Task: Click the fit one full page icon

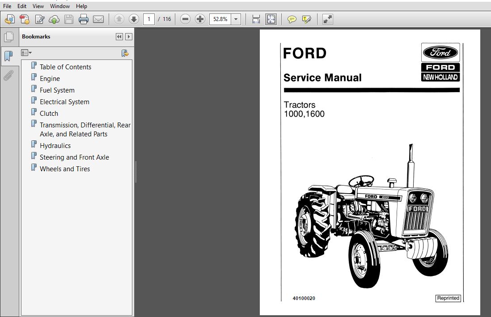Action: (x=271, y=19)
